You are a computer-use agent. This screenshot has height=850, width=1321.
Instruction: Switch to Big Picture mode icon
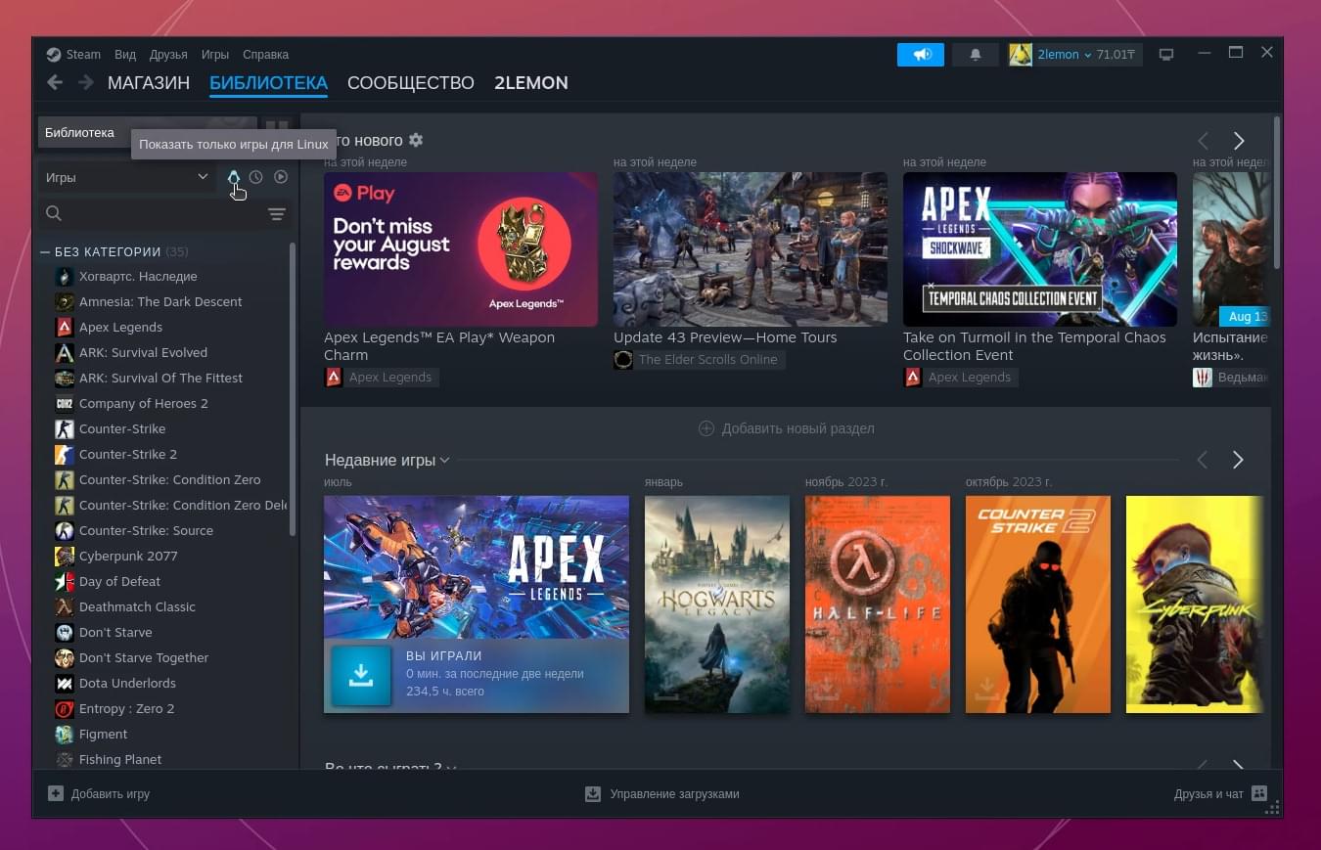pos(1165,55)
